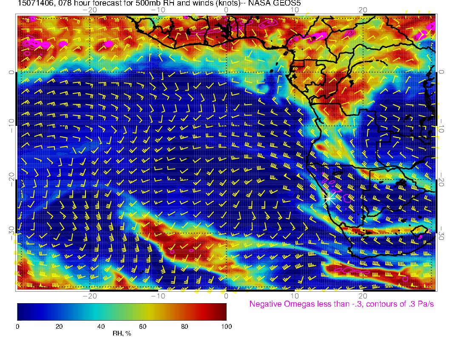449x347 pixels.
Task: Click the left axis latitude label '-10'
Action: coord(11,126)
